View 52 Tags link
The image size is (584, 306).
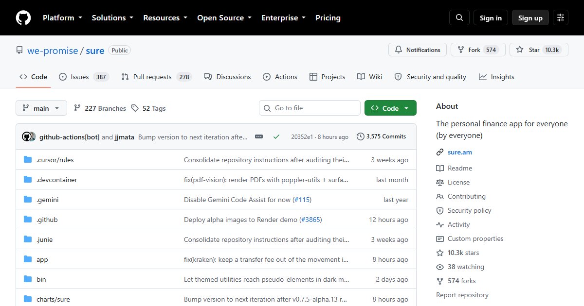coord(148,108)
